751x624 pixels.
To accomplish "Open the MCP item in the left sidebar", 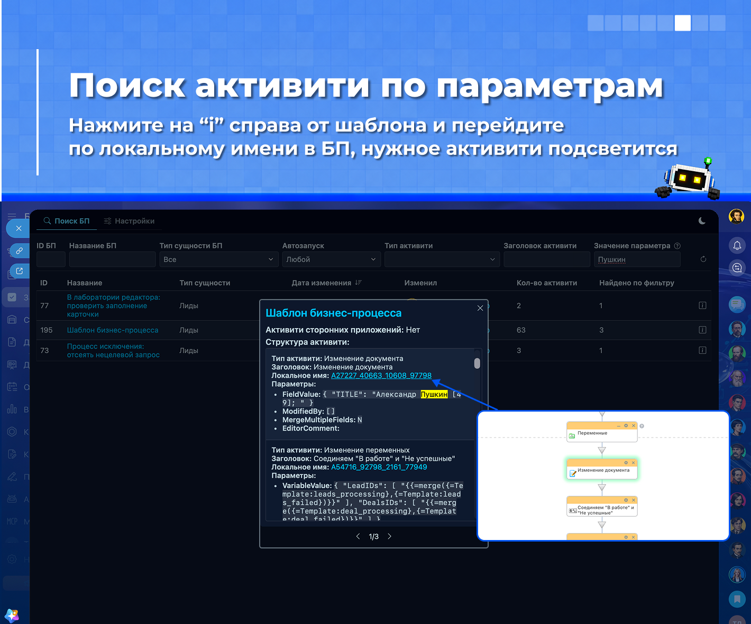I will 12,521.
